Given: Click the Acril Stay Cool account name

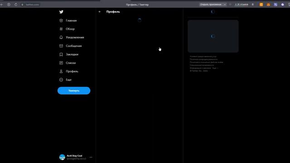Looking at the screenshot, I should [x=74, y=156].
